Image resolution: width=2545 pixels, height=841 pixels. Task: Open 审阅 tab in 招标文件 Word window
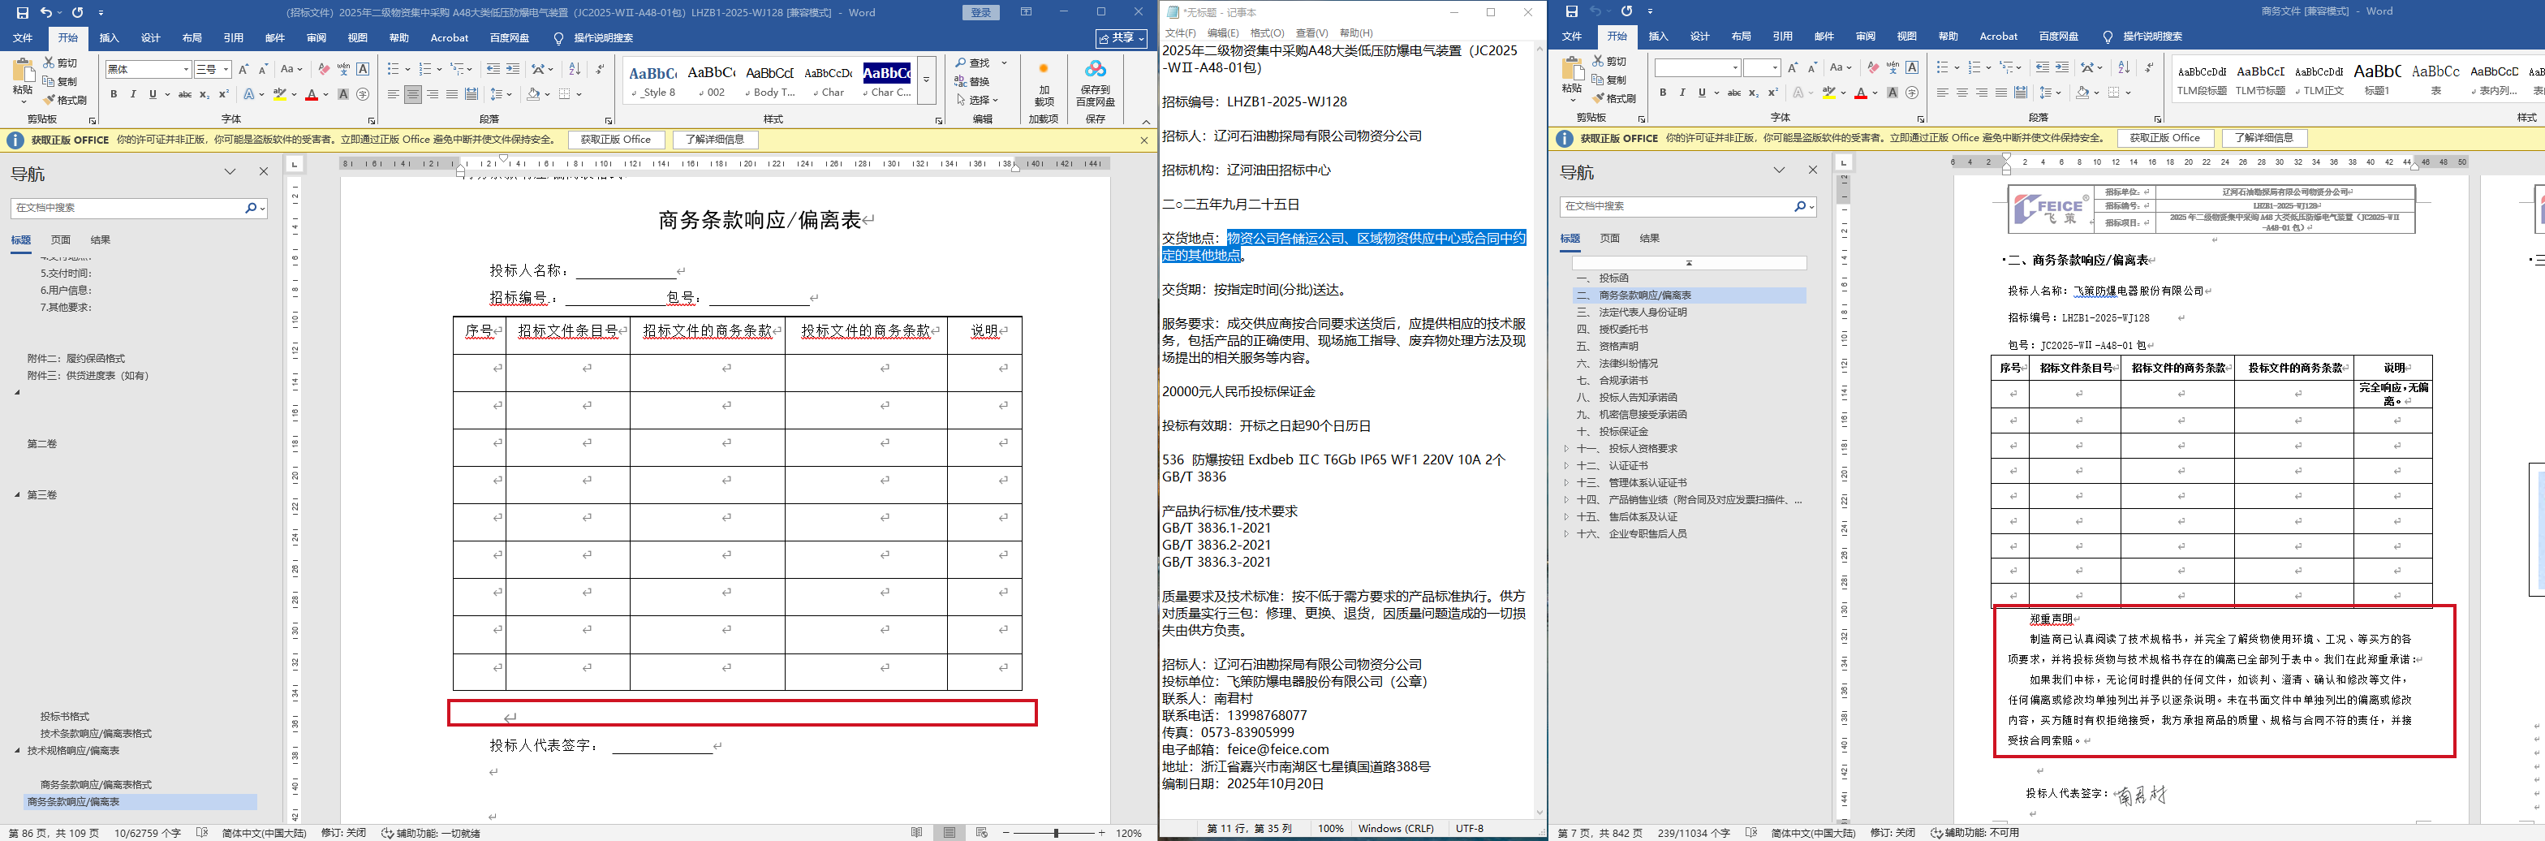point(317,38)
